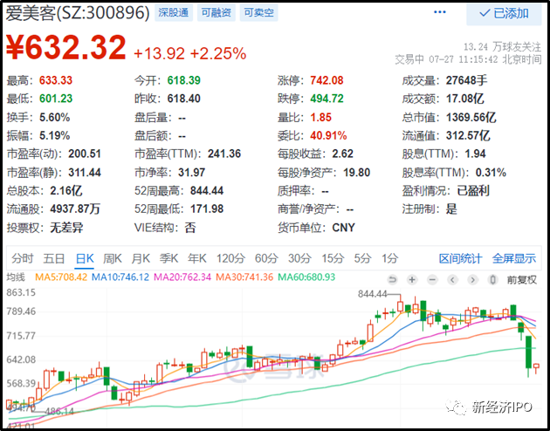Click the 深股通 tag
Screen dimensions: 550x431
(x=173, y=13)
